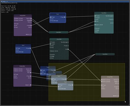The height and width of the screenshot is (106, 130).
Task: Click Float1 pin on solid teal InputBox
Action: click(x=95, y=16)
